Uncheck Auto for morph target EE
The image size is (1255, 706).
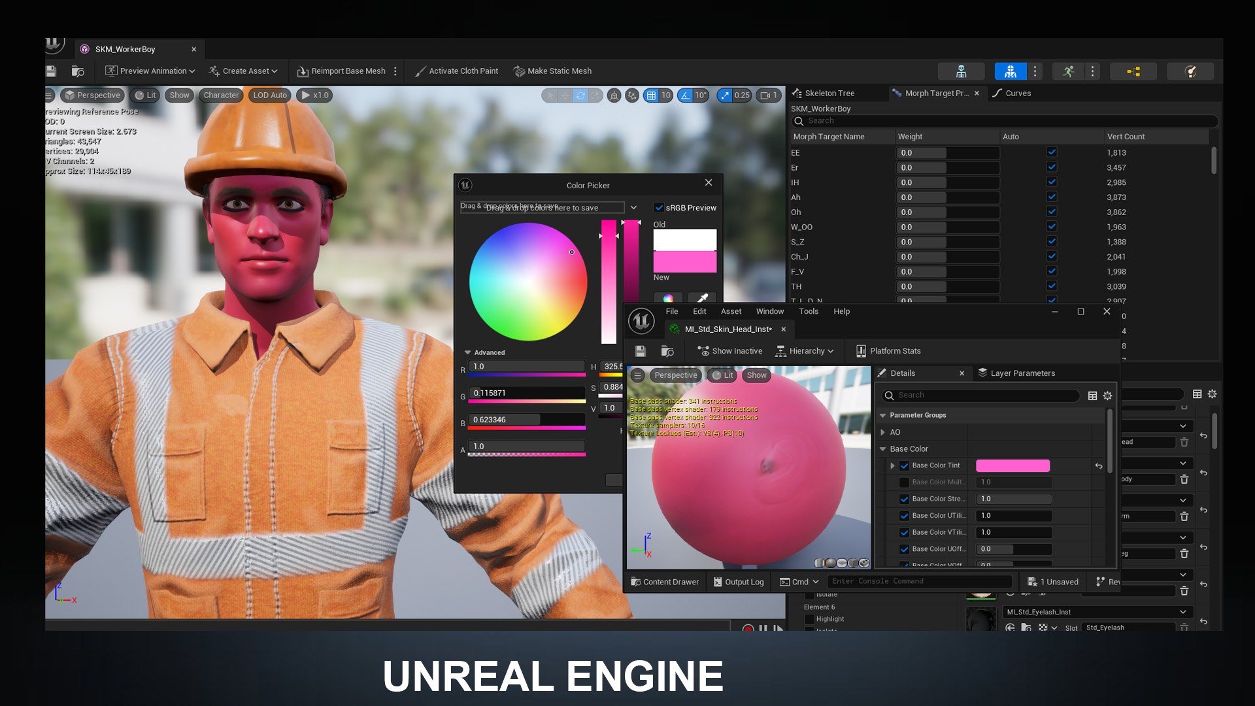[1052, 152]
